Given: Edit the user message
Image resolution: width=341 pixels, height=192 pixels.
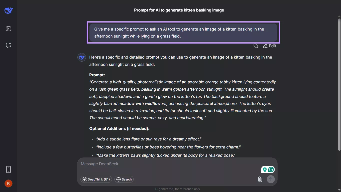Looking at the screenshot, I should (x=270, y=46).
